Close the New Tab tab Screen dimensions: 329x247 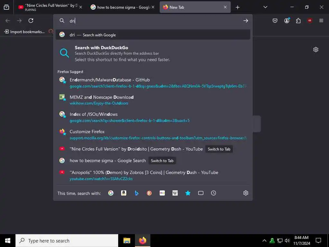click(x=225, y=7)
